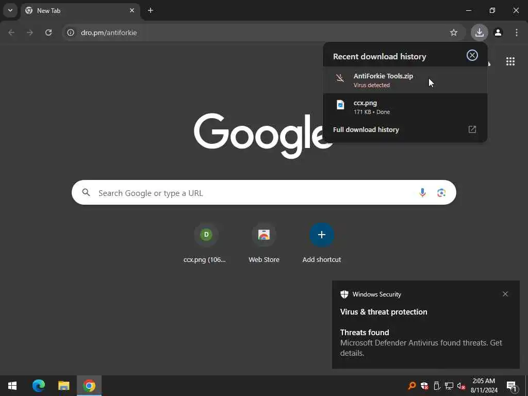Click the muted volume tray icon
The height and width of the screenshot is (396, 528).
461,386
